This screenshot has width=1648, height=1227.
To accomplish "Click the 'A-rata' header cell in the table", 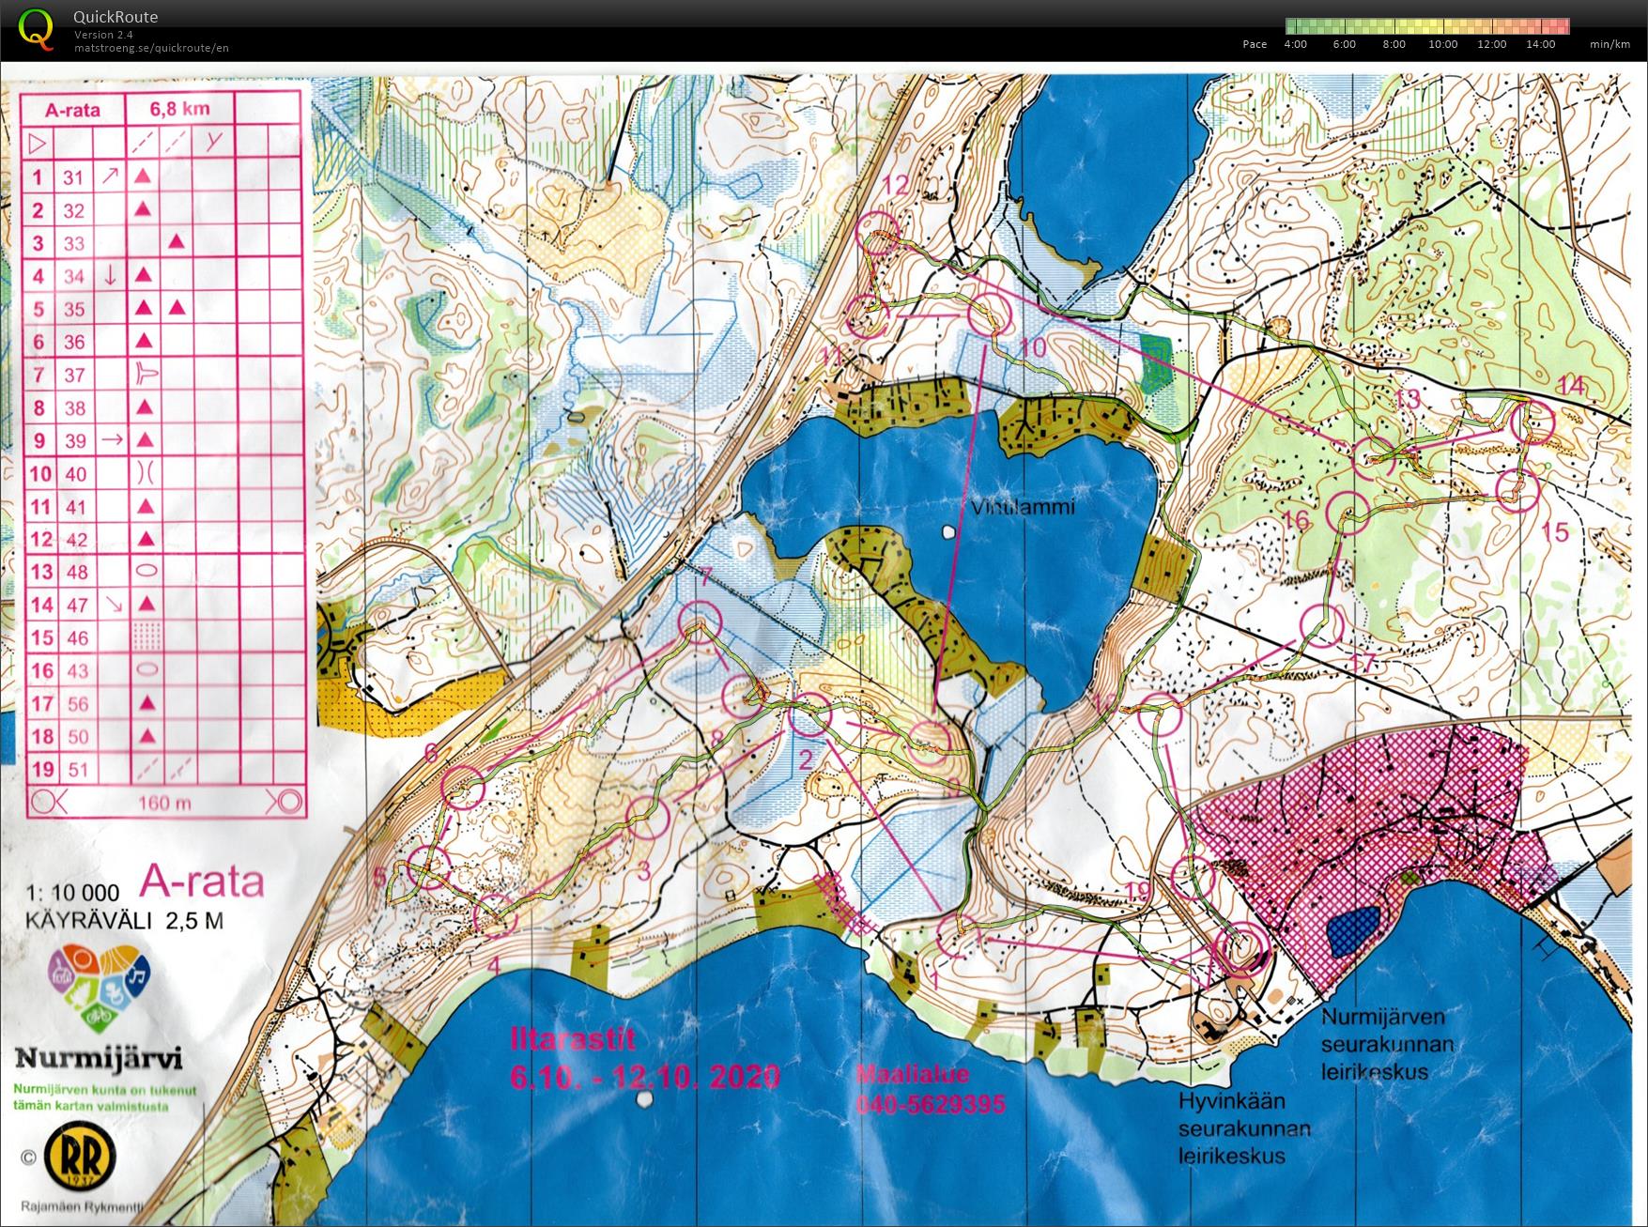I will click(72, 110).
